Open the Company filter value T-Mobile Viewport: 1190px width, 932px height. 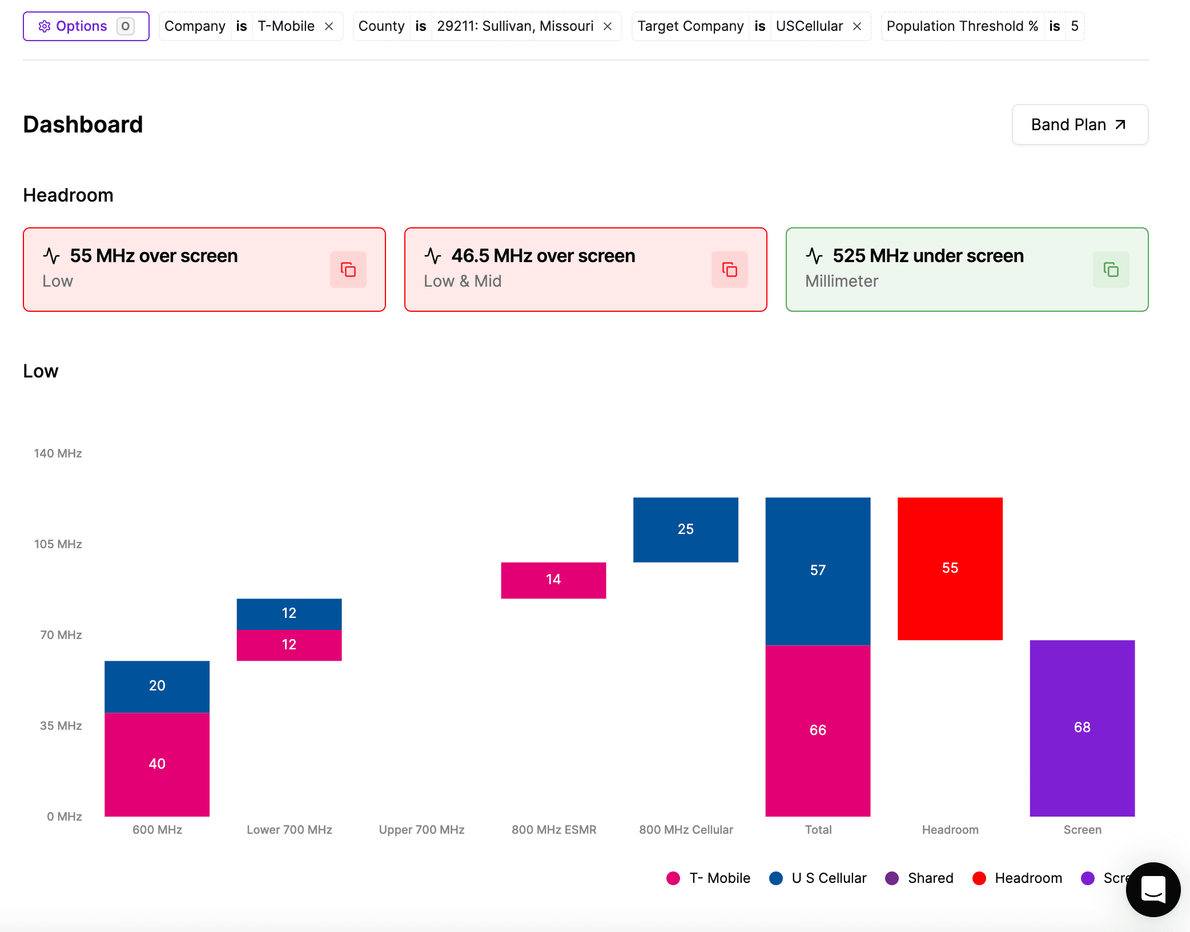point(286,26)
